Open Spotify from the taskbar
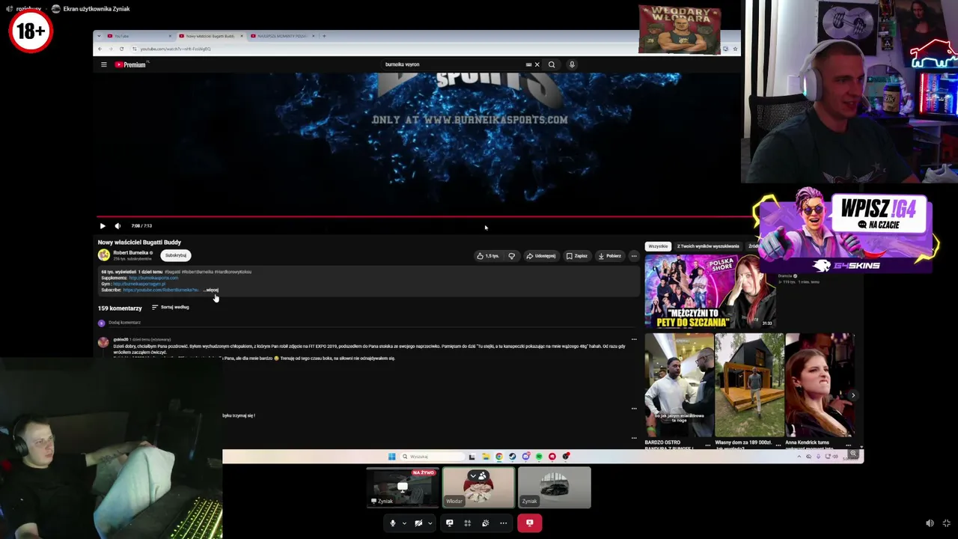The height and width of the screenshot is (539, 958). coord(539,457)
